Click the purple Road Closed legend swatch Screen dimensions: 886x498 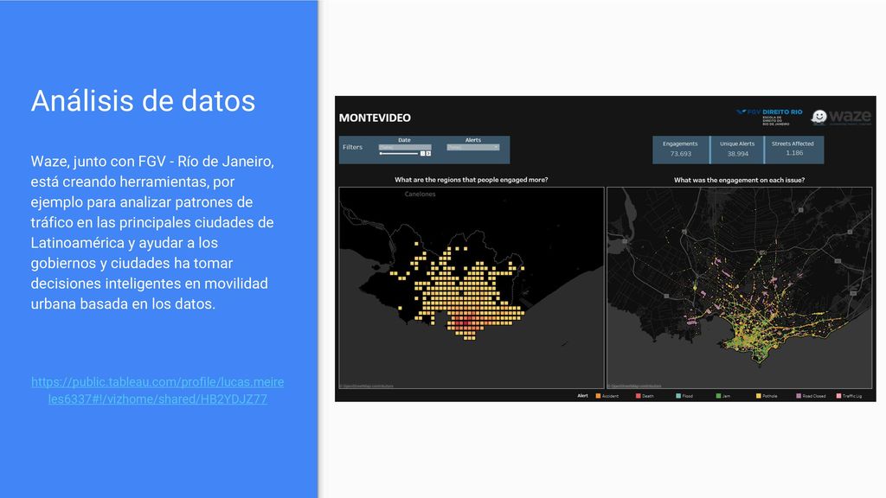pyautogui.click(x=799, y=396)
